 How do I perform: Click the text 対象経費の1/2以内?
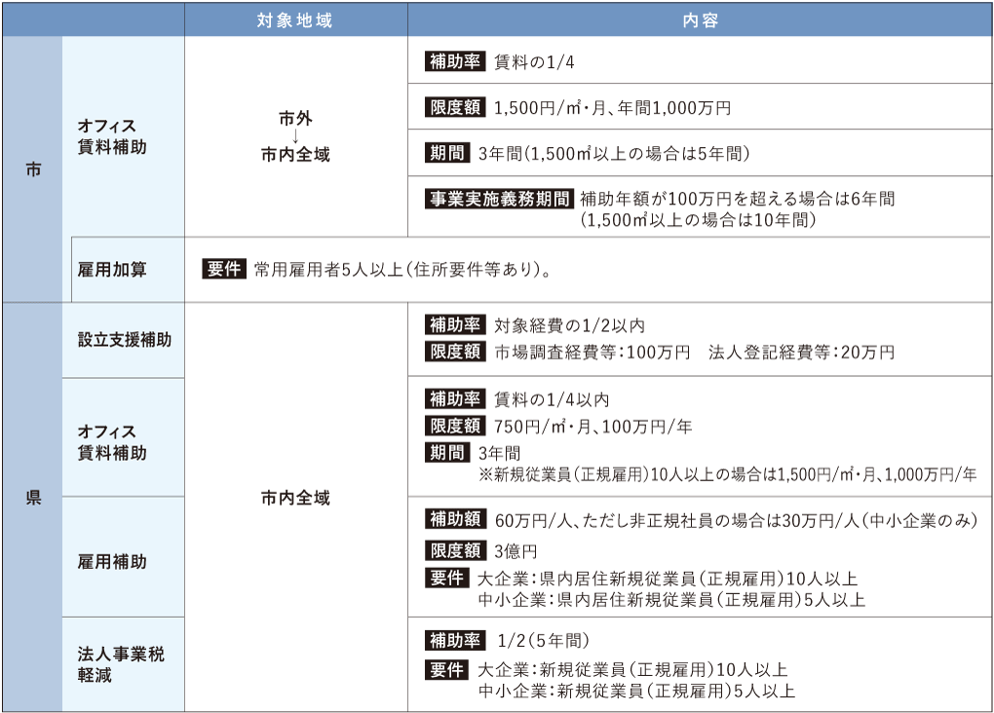(x=569, y=325)
